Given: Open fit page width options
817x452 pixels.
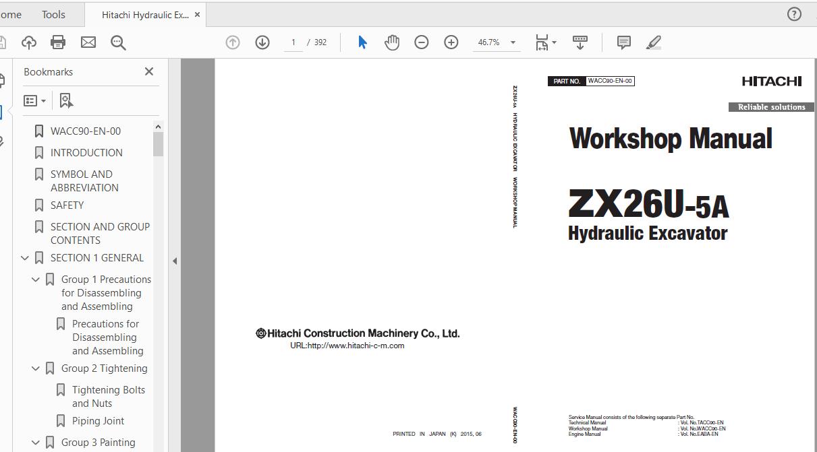Looking at the screenshot, I should (x=545, y=42).
